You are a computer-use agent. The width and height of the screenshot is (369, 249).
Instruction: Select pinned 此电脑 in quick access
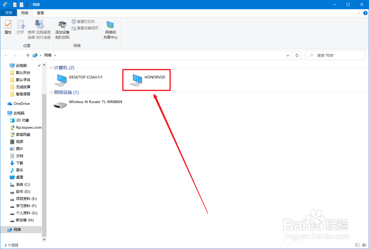pos(21,66)
